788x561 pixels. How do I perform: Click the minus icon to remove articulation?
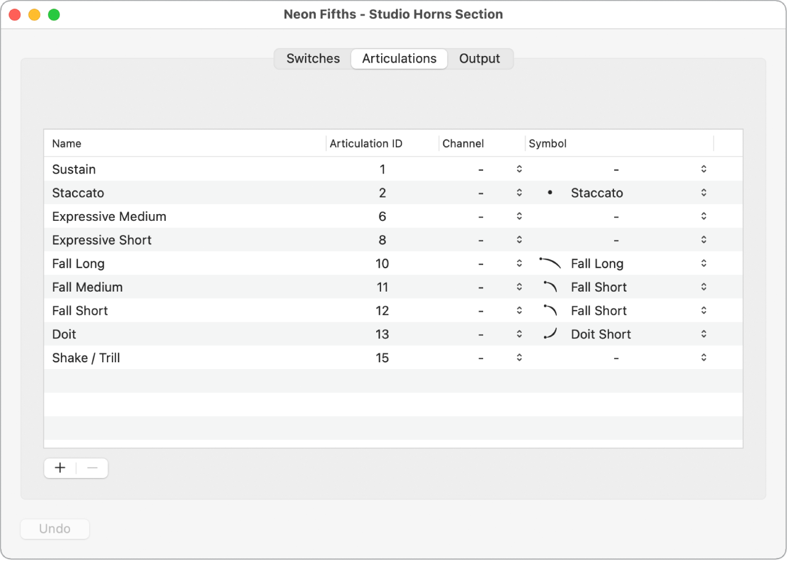92,468
